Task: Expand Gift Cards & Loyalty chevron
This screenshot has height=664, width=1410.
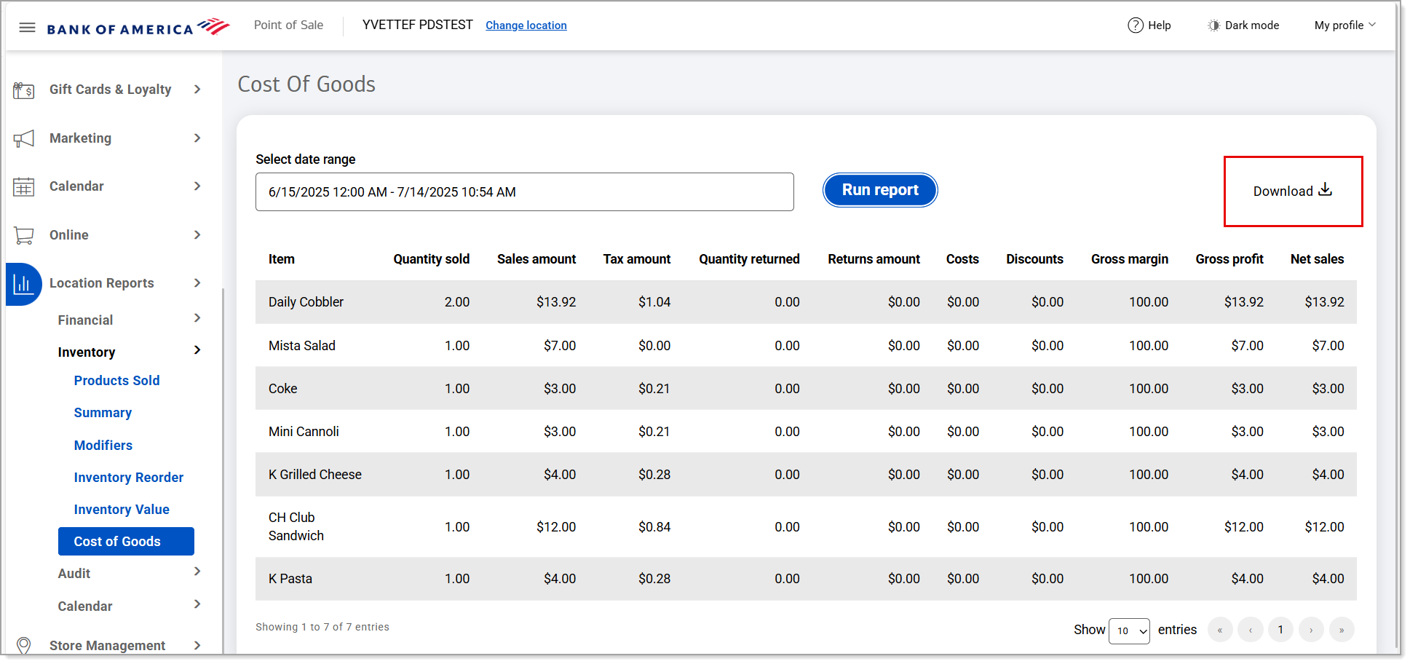Action: [x=197, y=90]
